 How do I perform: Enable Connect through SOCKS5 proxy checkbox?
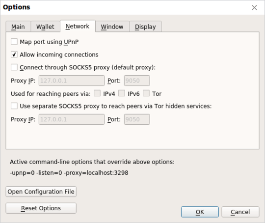pyautogui.click(x=14, y=67)
